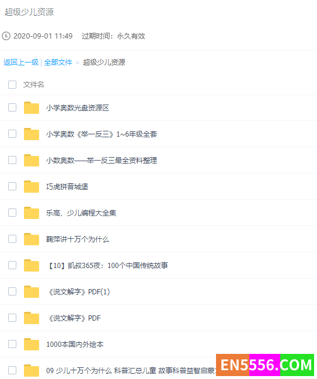Click the 超级少儿资源 breadcrumb item
This screenshot has width=317, height=379.
click(104, 62)
